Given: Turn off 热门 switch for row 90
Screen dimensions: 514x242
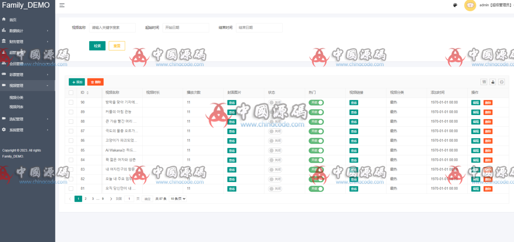Looking at the screenshot, I should [316, 102].
